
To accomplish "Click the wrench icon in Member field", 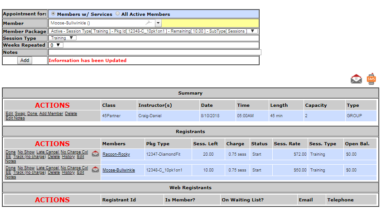I will coord(148,23).
